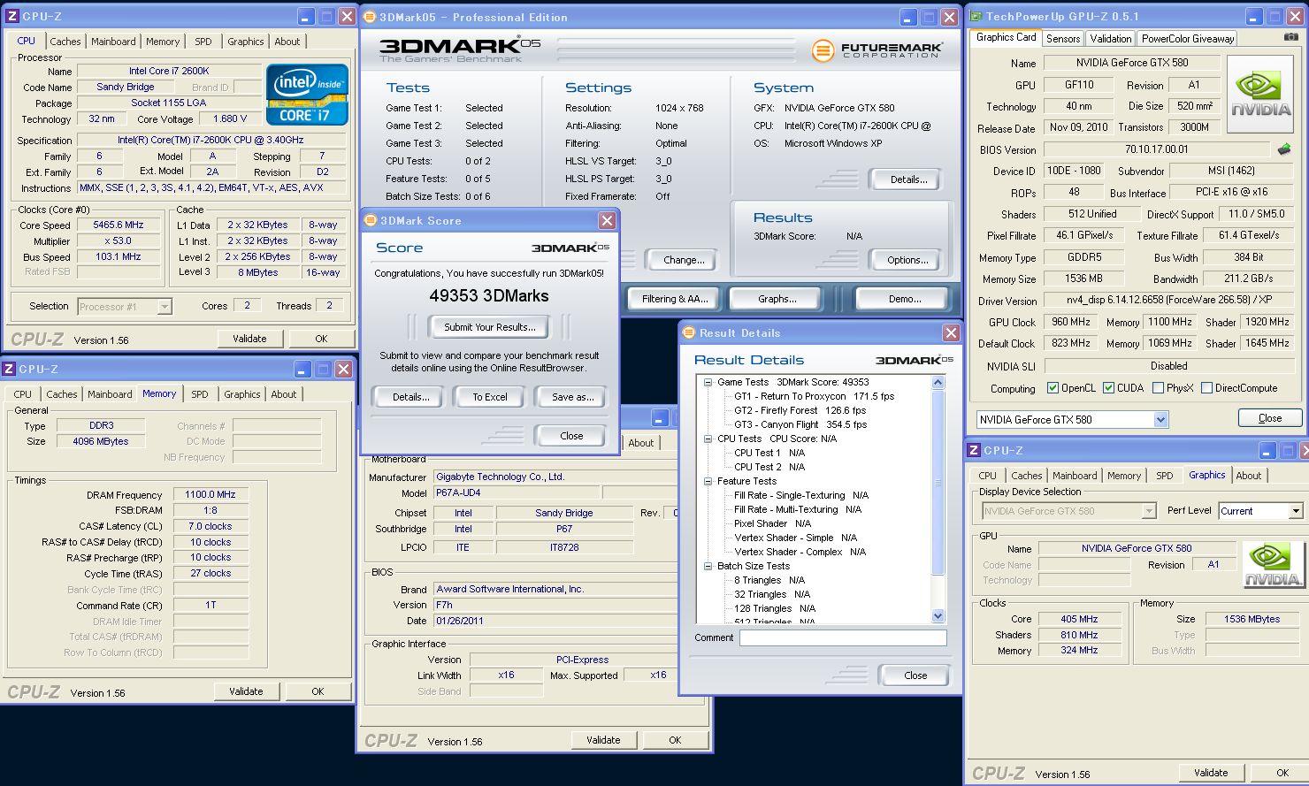Viewport: 1309px width, 786px height.
Task: Switch to the Caches tab in top CPU-Z window
Action: coord(65,42)
